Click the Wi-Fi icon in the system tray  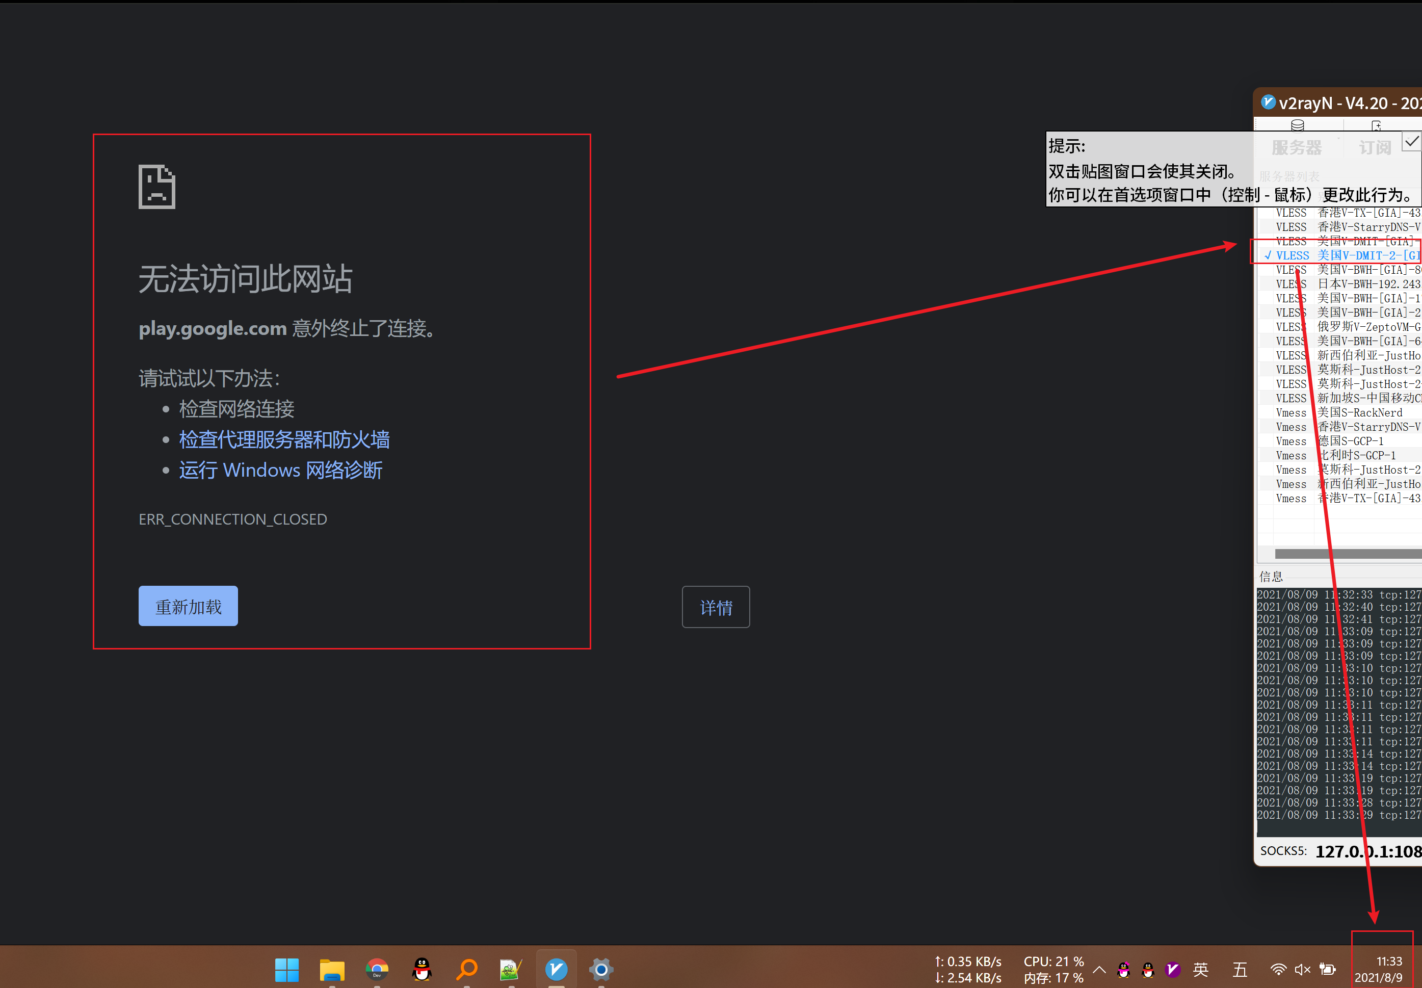tap(1279, 970)
